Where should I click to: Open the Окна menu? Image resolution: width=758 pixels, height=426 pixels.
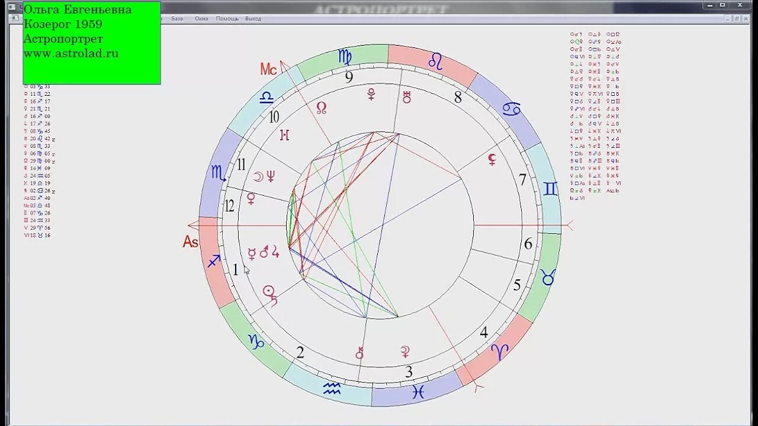click(x=201, y=18)
